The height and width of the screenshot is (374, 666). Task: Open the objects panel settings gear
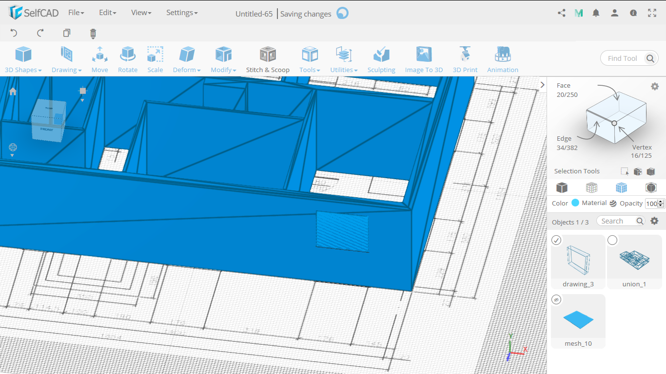point(655,221)
